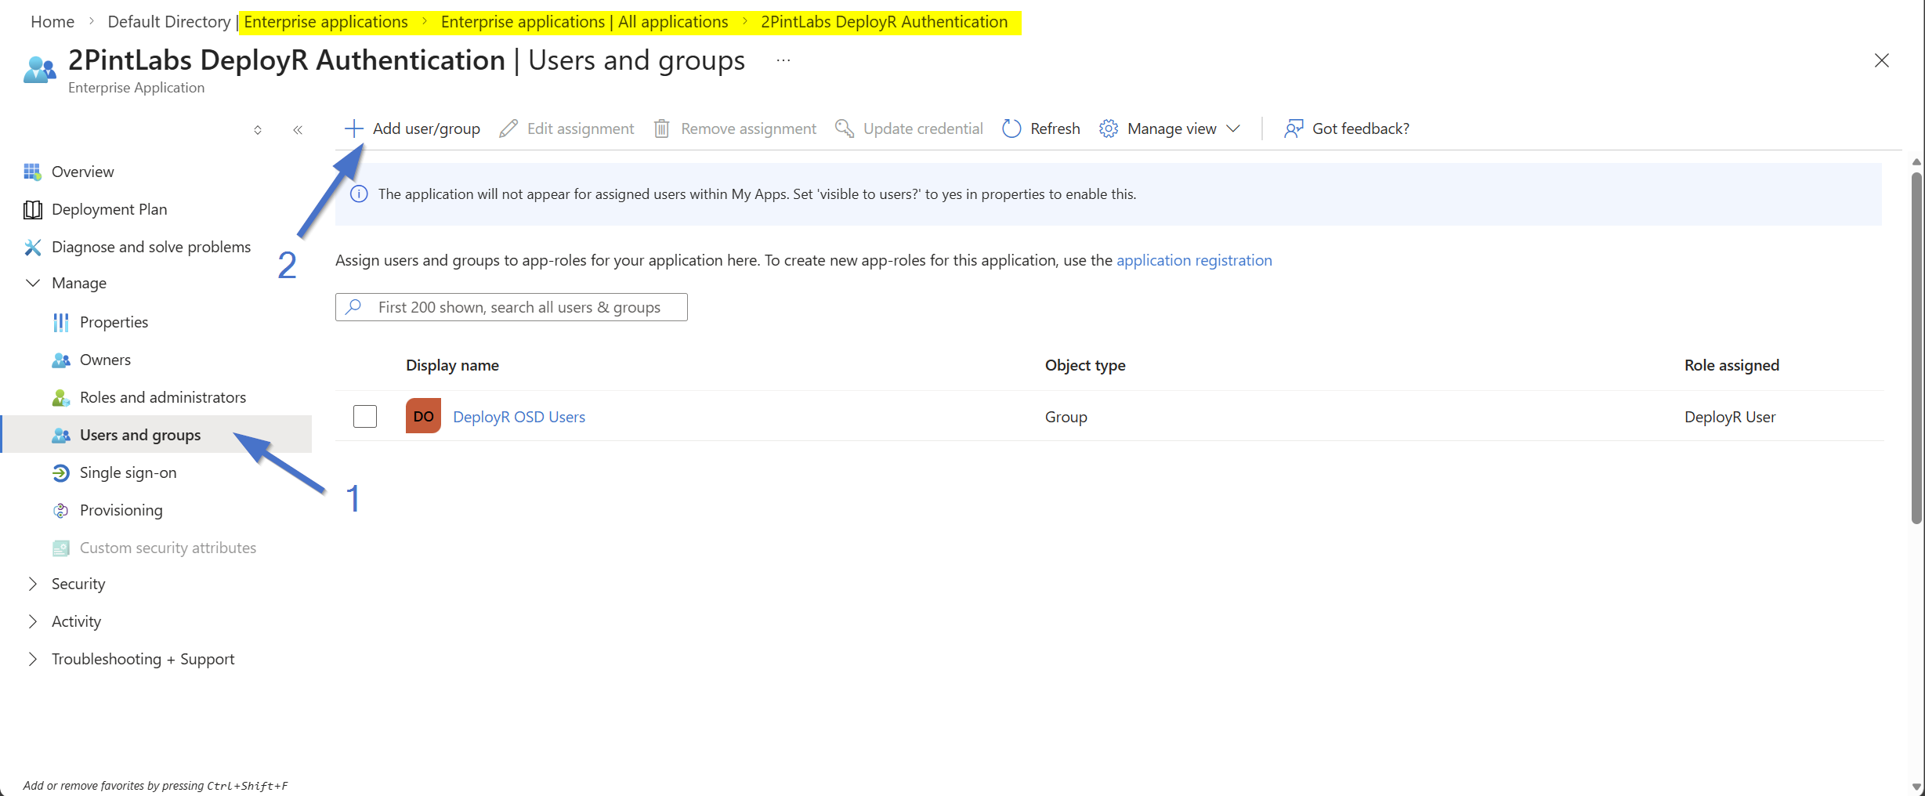Collapse the sidebar with double chevron

click(298, 130)
